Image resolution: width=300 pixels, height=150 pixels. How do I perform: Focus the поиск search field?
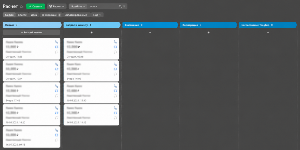[103, 6]
